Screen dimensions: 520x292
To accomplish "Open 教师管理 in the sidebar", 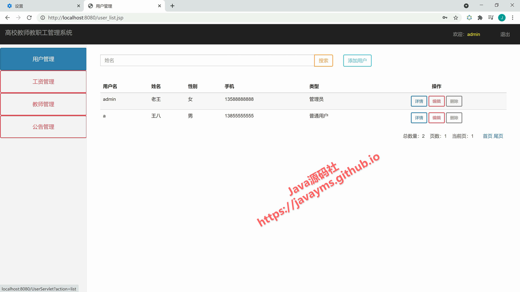I will [x=43, y=104].
